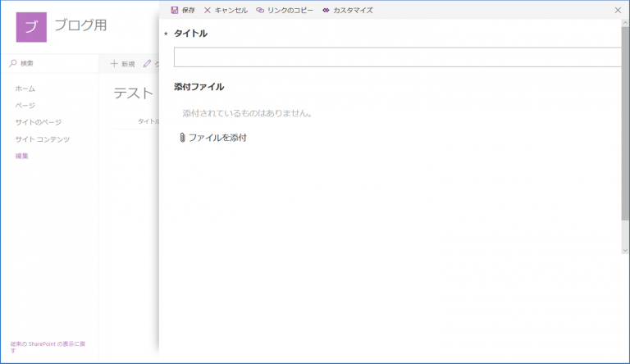Click the 保存 (Save) icon in panel toolbar
The width and height of the screenshot is (630, 364).
tap(175, 10)
